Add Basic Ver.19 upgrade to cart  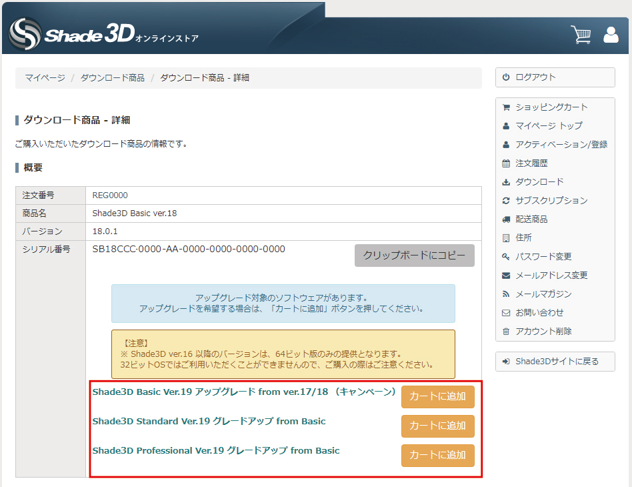point(438,397)
